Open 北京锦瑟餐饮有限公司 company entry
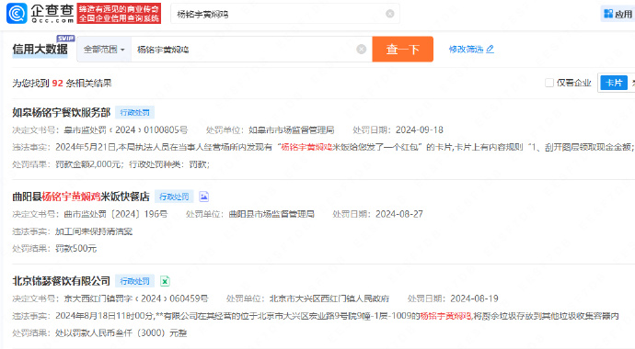 61,281
